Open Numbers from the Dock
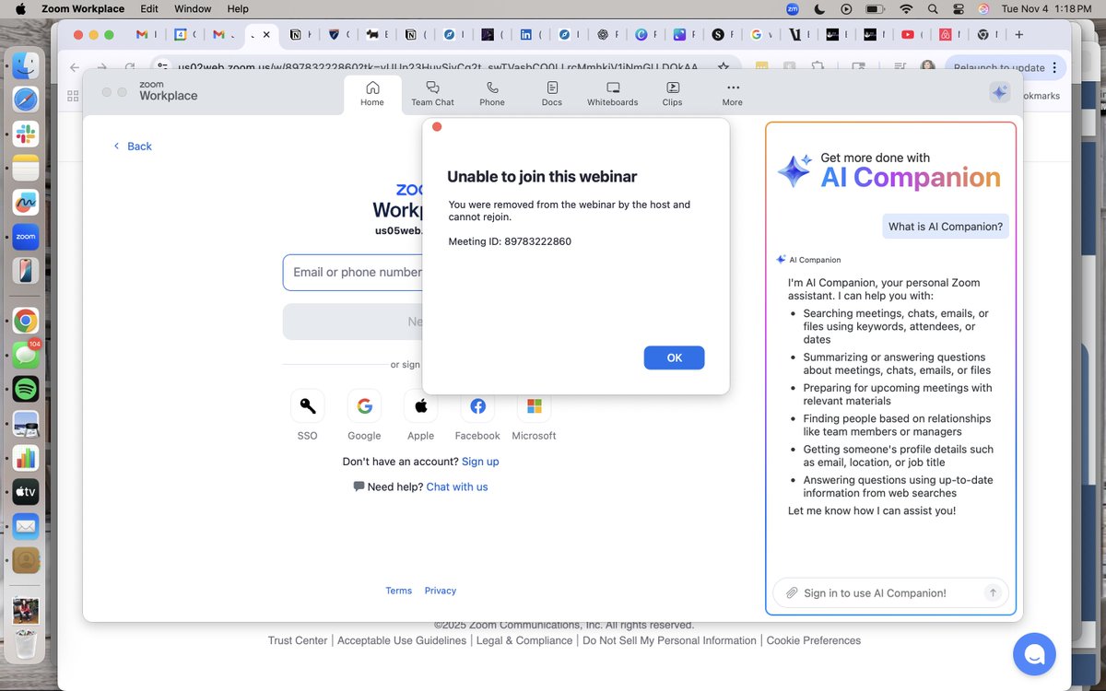 coord(26,458)
